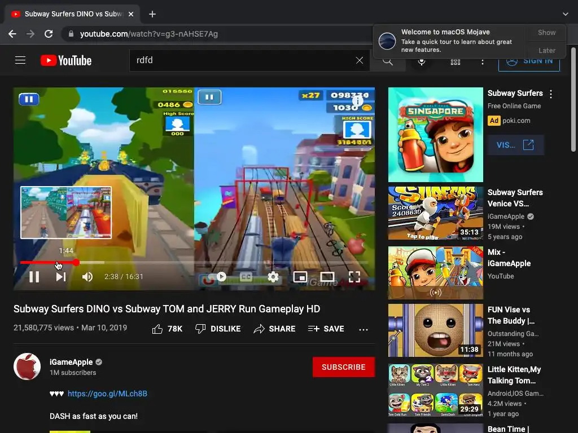Toggle closed captions
Image resolution: width=578 pixels, height=433 pixels.
[246, 276]
